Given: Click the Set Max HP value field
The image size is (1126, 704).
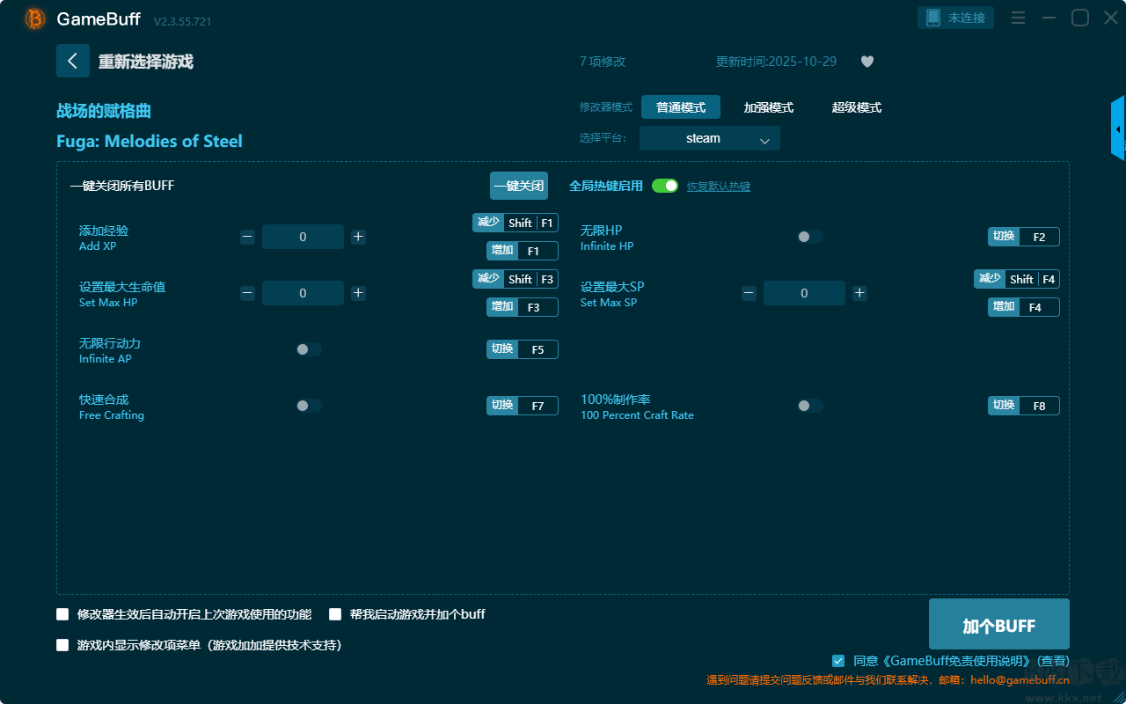Looking at the screenshot, I should (x=303, y=293).
